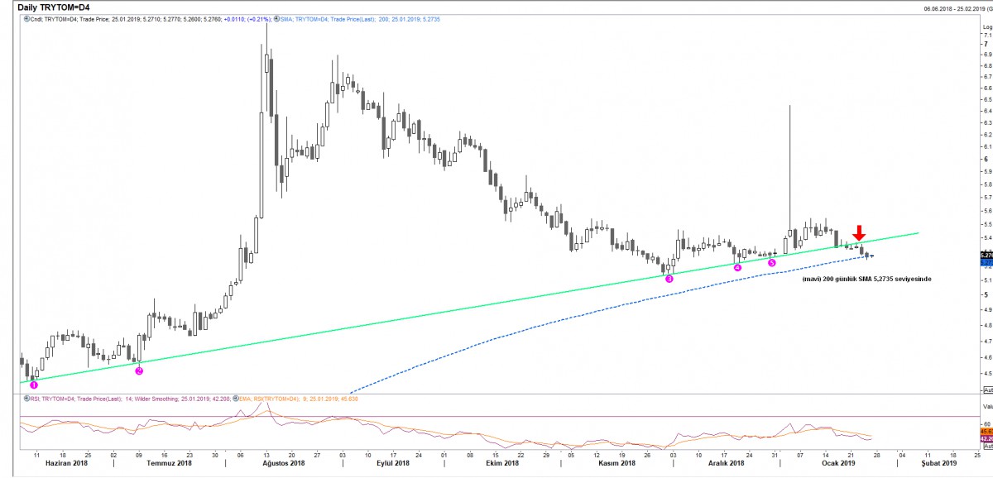
Task: Click the RSI value tag on indicator axis
Action: click(986, 439)
